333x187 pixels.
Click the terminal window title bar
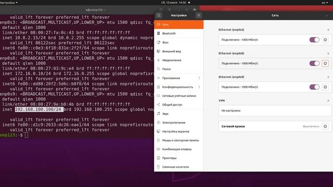click(x=95, y=10)
